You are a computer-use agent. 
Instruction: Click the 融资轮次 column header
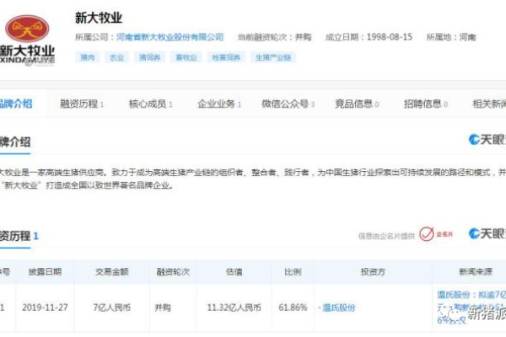(173, 272)
